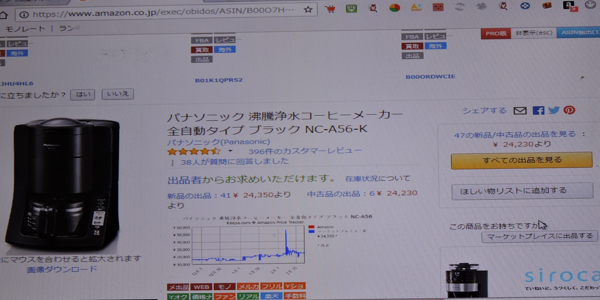Click the green M shield extension icon
Screen dimensions: 600x300
(351, 9)
